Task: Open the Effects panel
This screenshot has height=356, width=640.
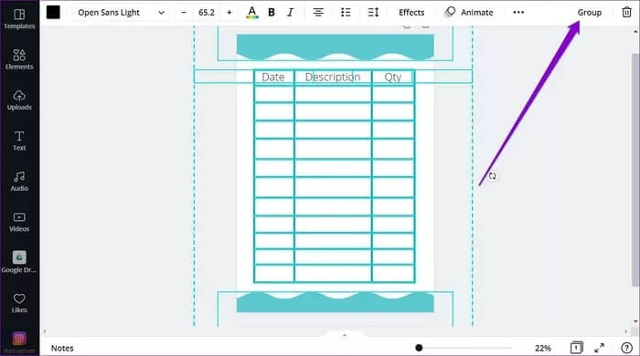Action: coord(411,13)
